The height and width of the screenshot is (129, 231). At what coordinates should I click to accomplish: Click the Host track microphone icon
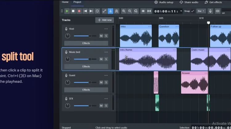pos(66,29)
